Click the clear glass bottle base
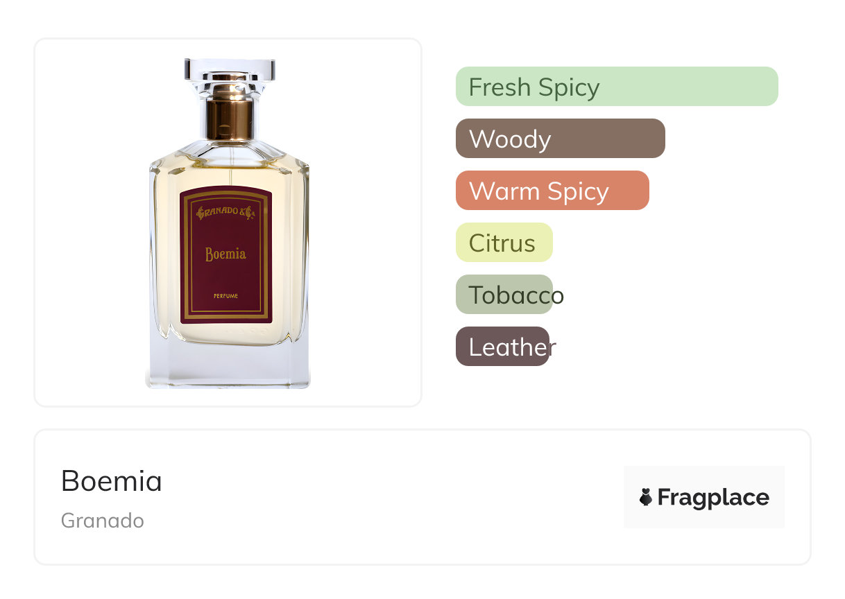 (228, 364)
